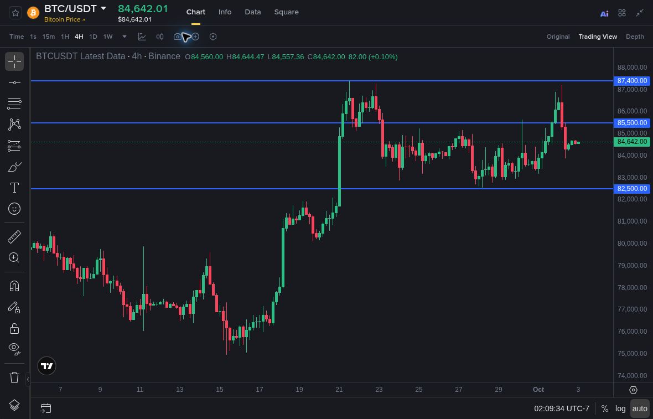The image size is (653, 419).
Task: Select the 87,400.00 horizontal line label
Action: [632, 81]
